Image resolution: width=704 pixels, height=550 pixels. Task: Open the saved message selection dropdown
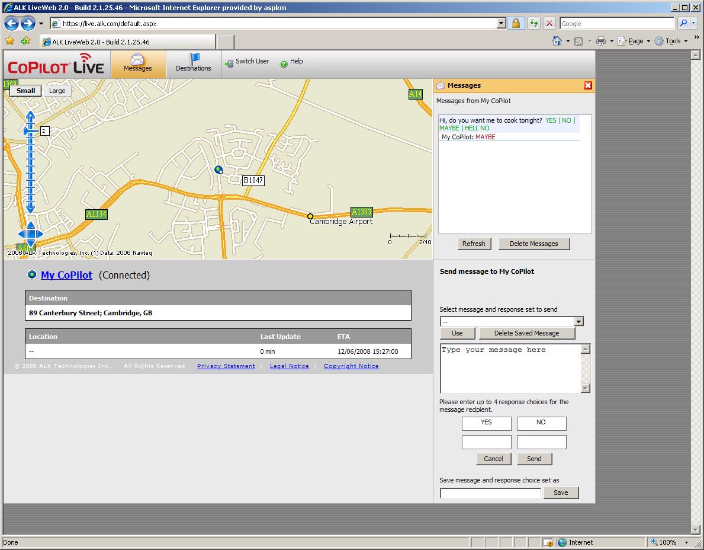point(579,321)
